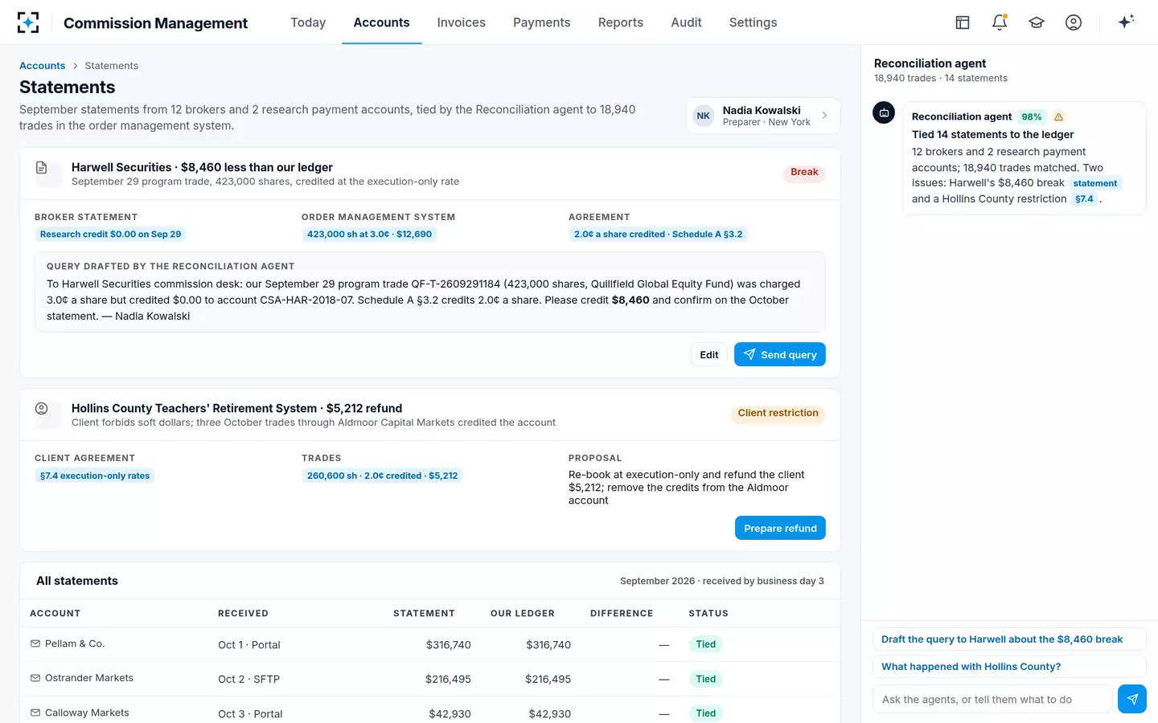Click the envelope icon beside Pellam & Co.

click(35, 644)
